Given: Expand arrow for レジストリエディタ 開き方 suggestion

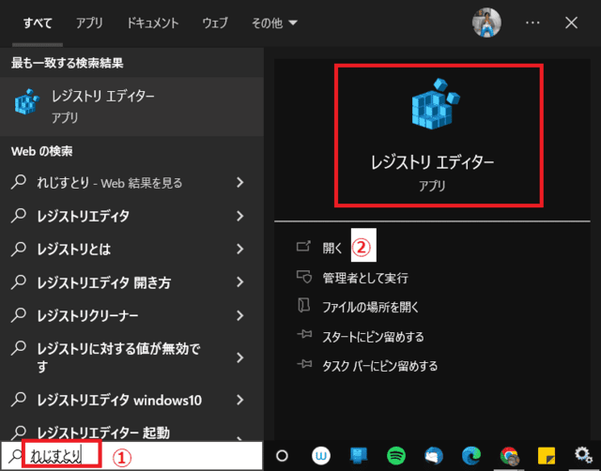Looking at the screenshot, I should click(x=240, y=282).
